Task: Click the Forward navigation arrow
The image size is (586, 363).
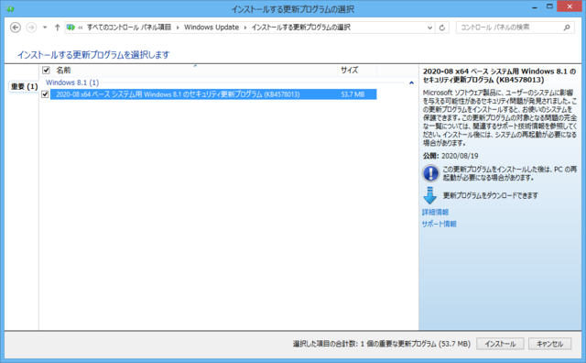Action: [x=31, y=27]
